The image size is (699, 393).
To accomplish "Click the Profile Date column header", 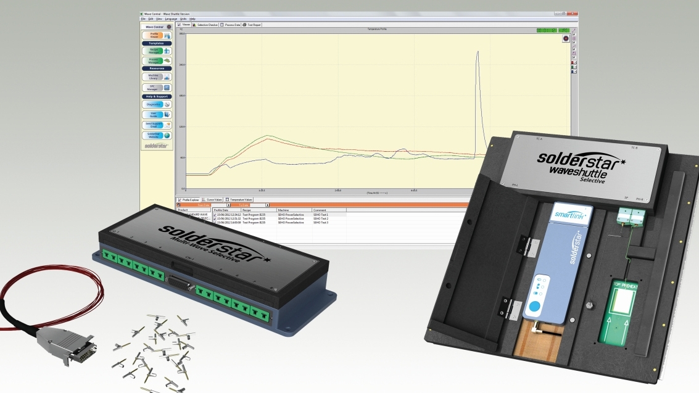I will click(226, 210).
